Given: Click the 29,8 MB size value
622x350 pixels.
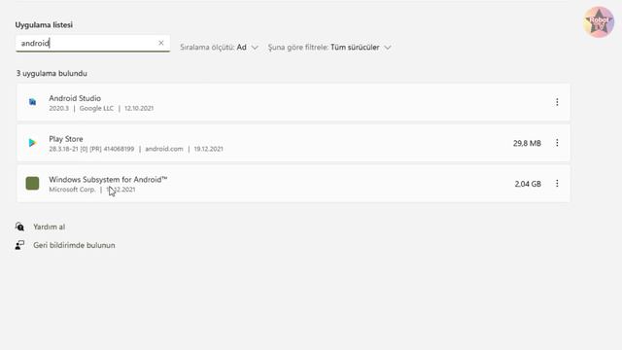Looking at the screenshot, I should click(x=527, y=143).
